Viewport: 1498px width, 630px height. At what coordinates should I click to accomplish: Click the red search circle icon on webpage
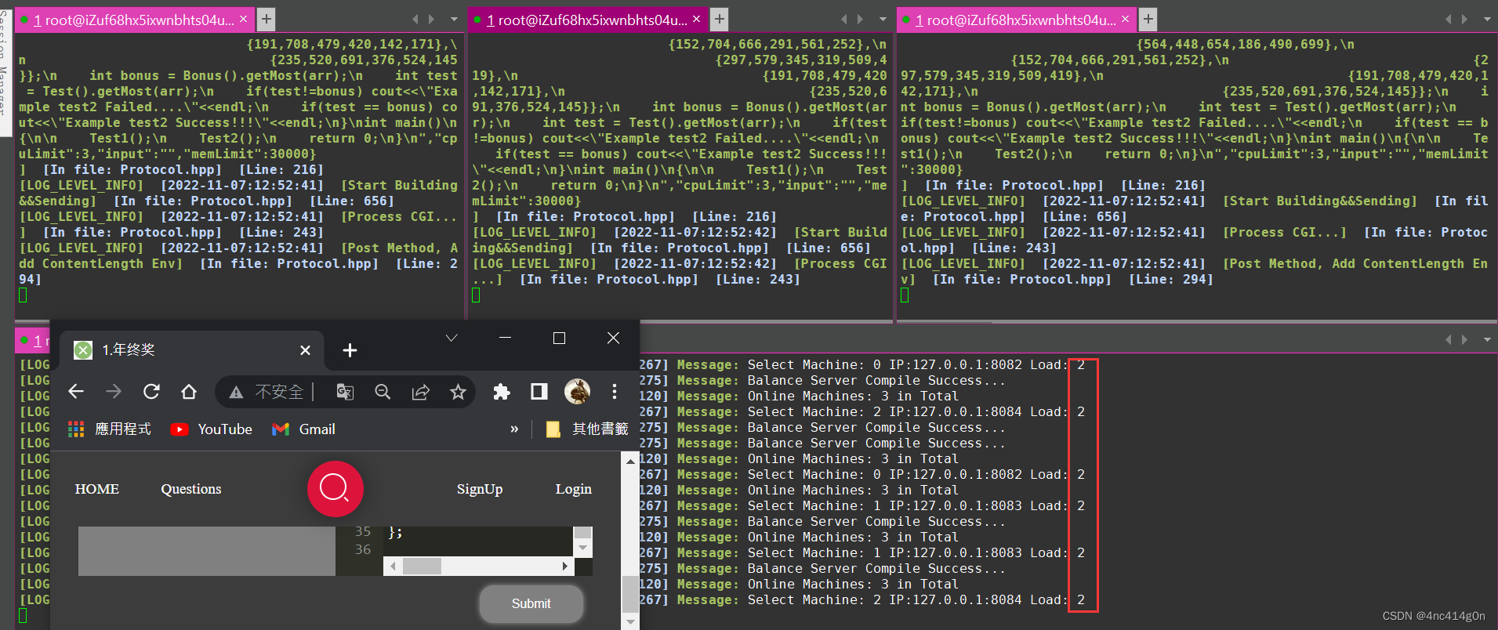[x=336, y=489]
